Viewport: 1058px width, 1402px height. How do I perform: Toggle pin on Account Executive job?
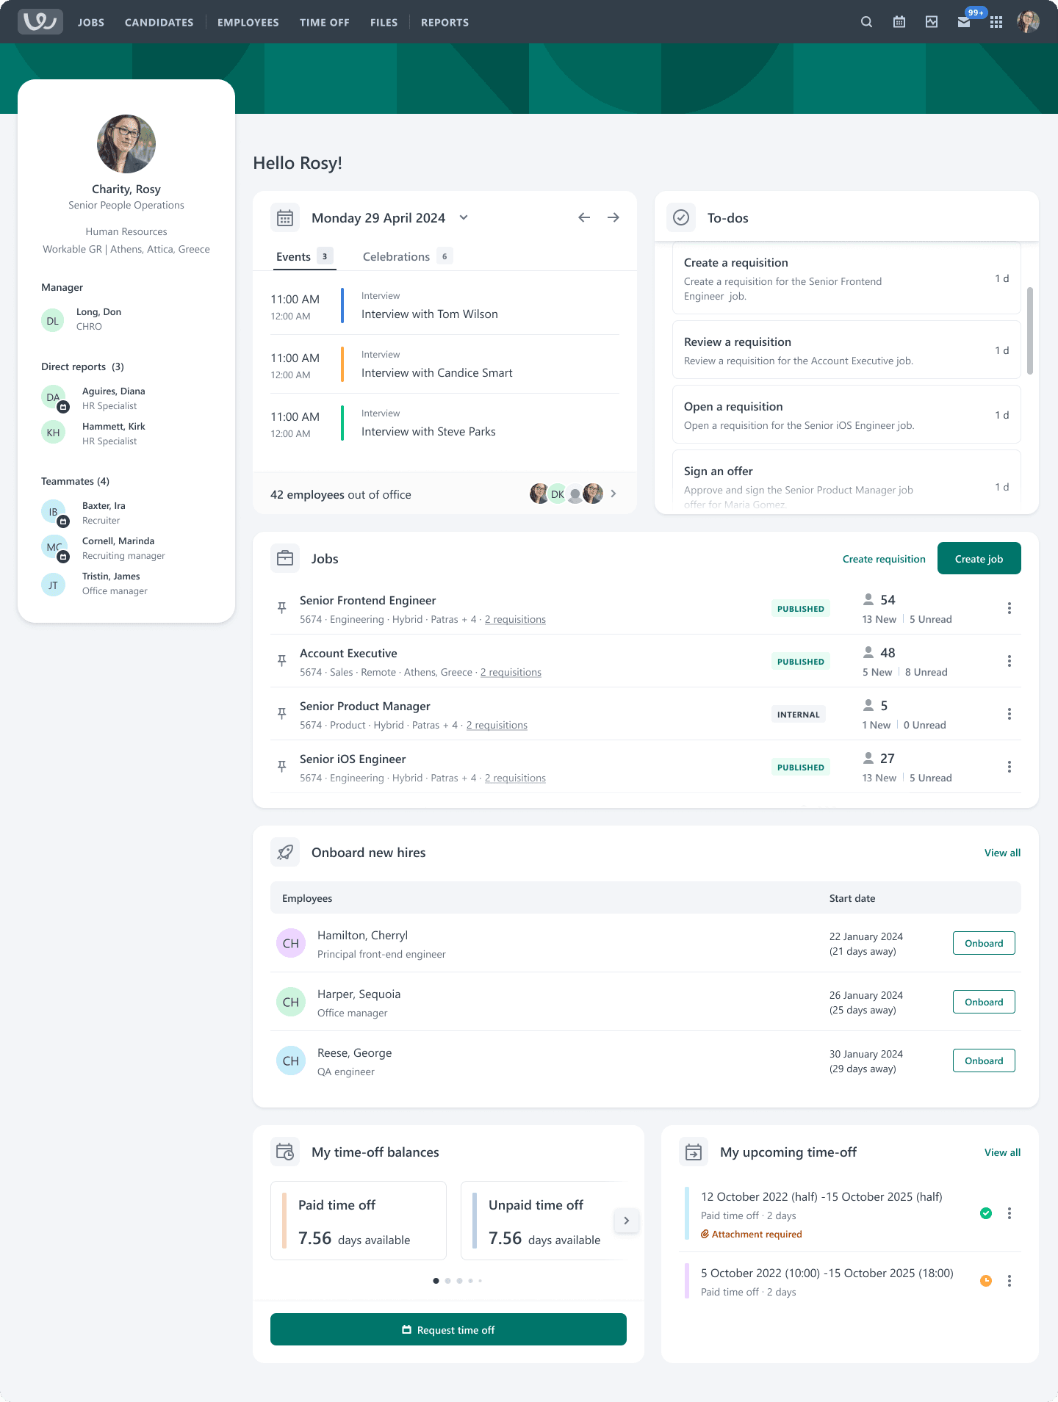click(281, 661)
